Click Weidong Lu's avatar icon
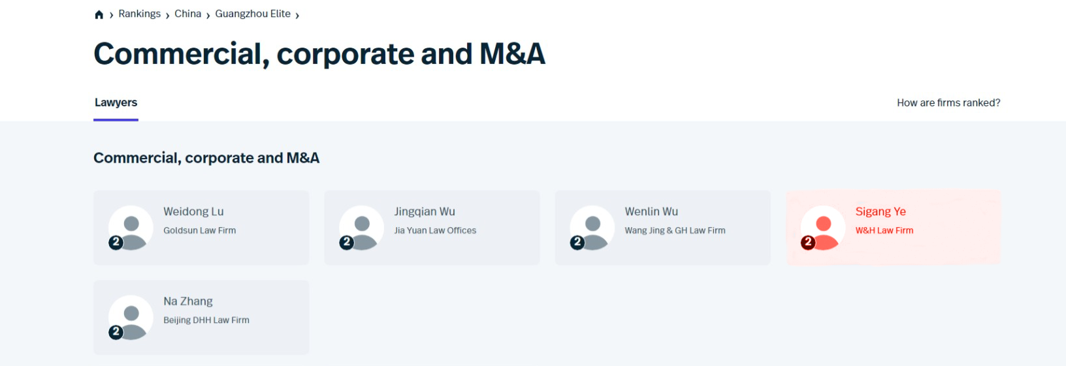Image resolution: width=1066 pixels, height=366 pixels. click(x=131, y=228)
